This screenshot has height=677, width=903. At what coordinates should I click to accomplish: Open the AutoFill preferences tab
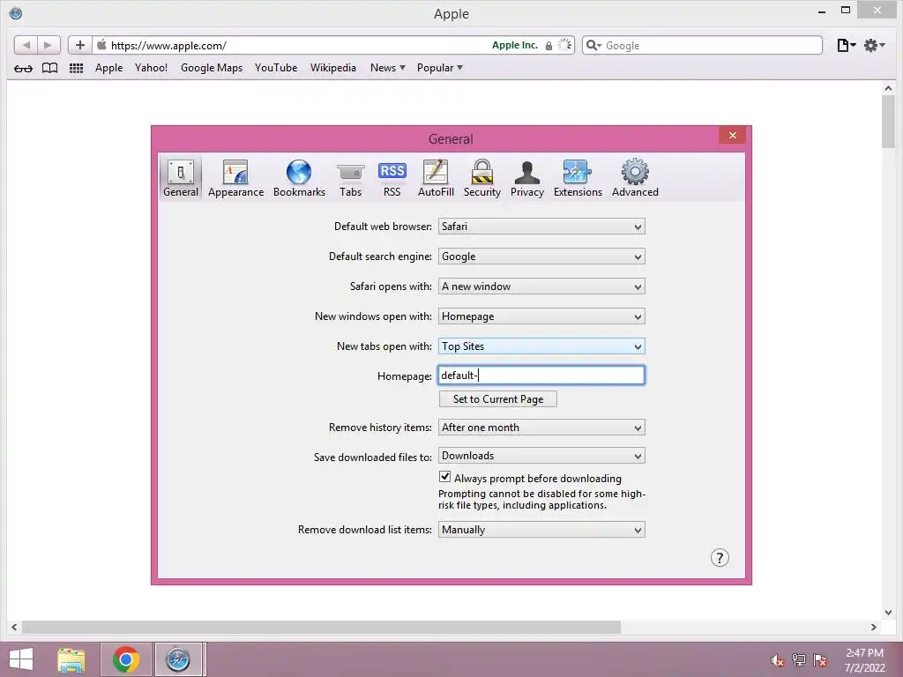click(436, 178)
